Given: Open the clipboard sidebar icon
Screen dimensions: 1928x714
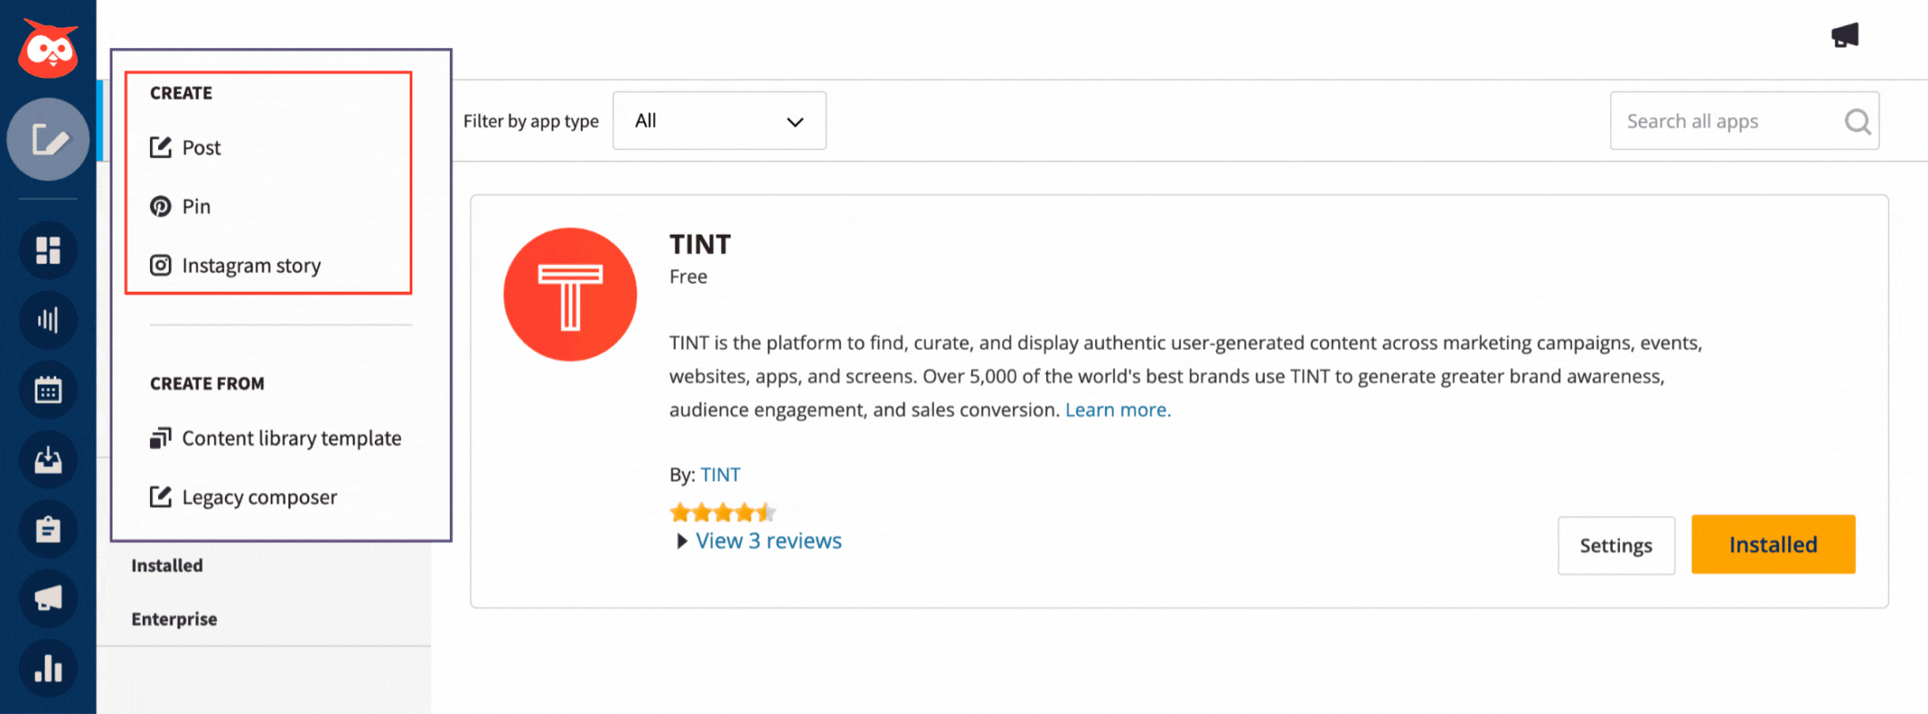Looking at the screenshot, I should (48, 529).
